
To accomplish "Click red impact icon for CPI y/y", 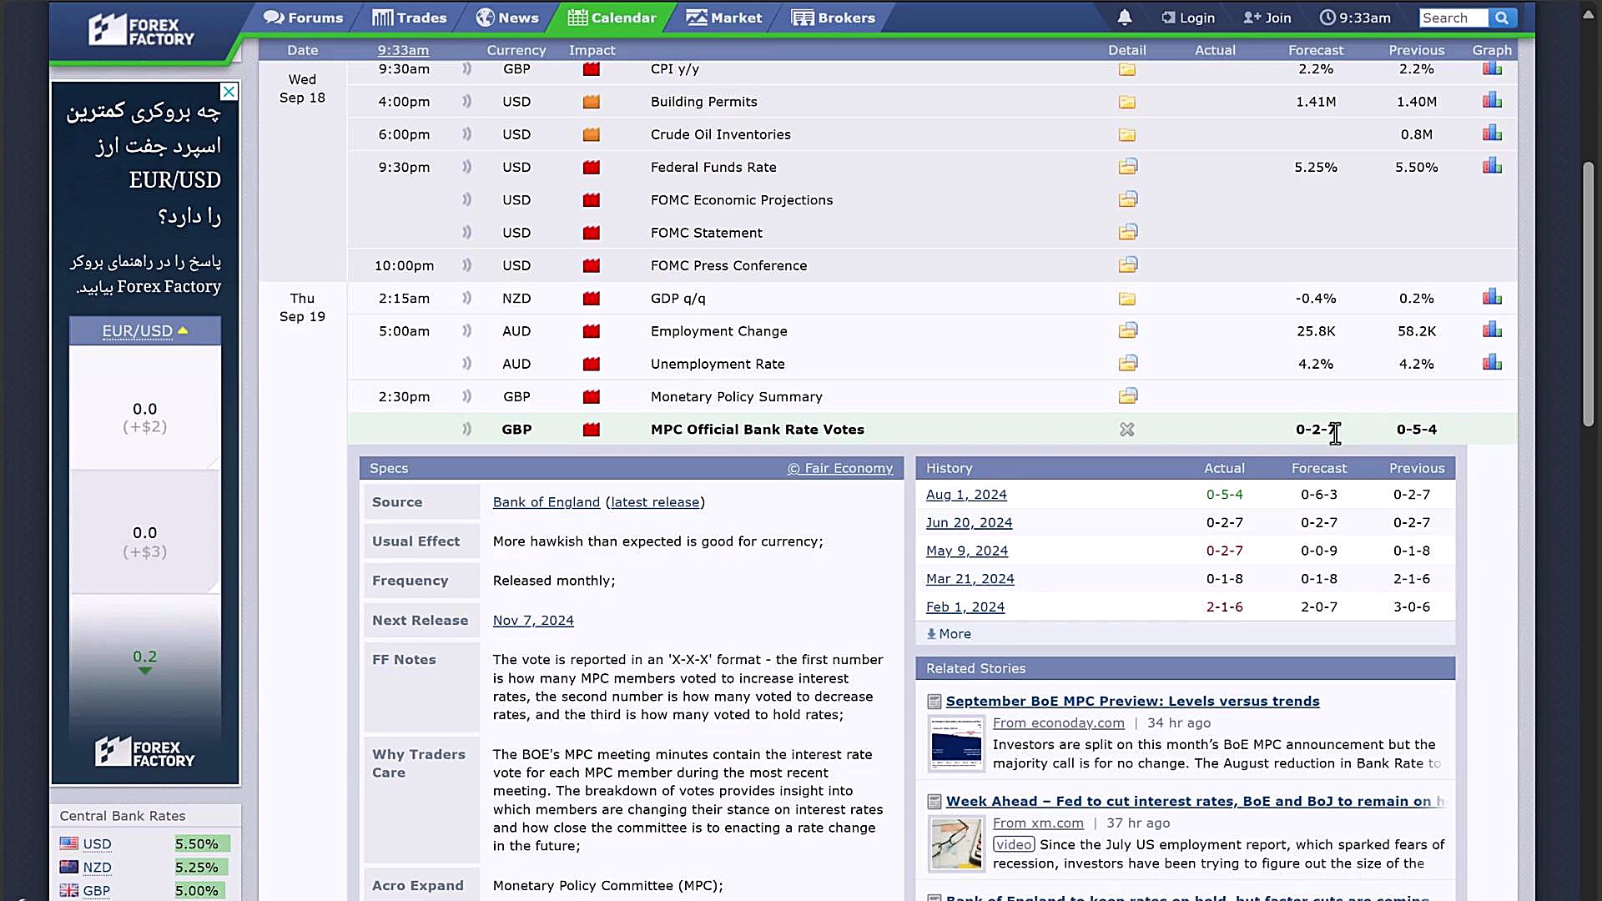I will pyautogui.click(x=592, y=69).
